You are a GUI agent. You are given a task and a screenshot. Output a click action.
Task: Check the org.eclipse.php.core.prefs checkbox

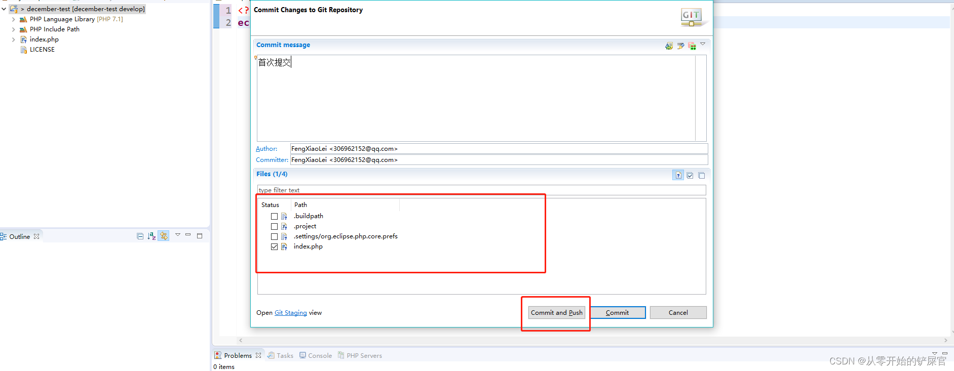coord(274,236)
